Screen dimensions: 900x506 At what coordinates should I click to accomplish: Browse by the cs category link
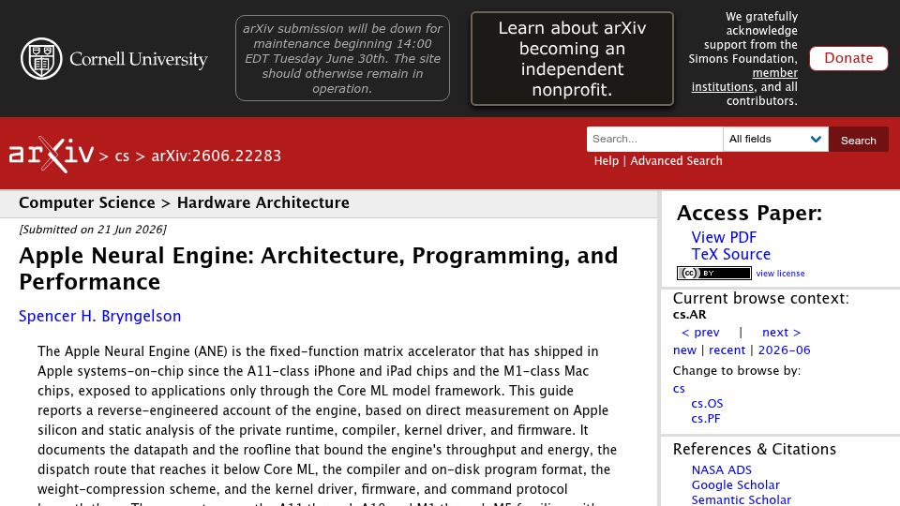tap(679, 388)
